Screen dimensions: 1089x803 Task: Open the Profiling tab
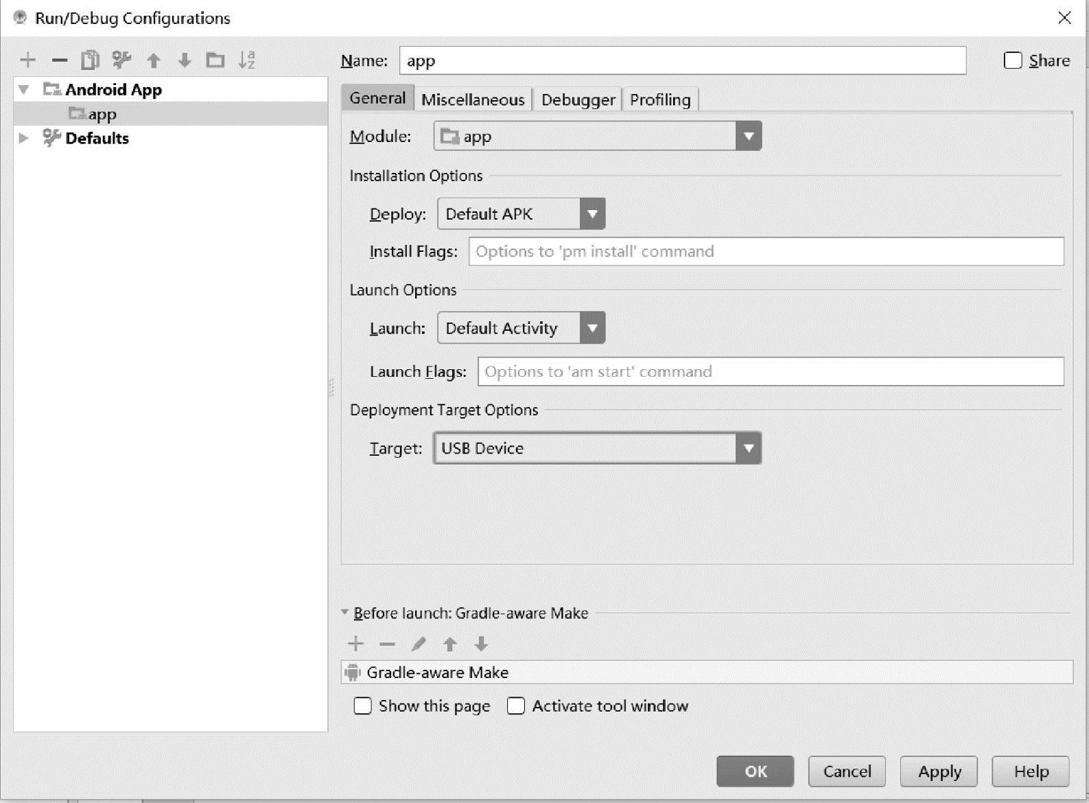(660, 100)
